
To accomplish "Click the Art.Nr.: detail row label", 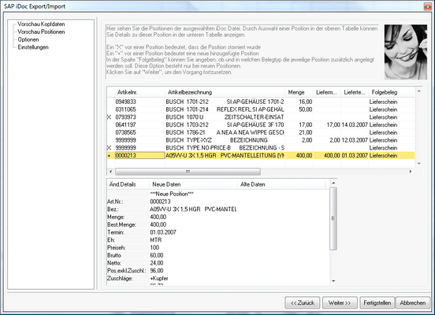I will click(x=115, y=202).
